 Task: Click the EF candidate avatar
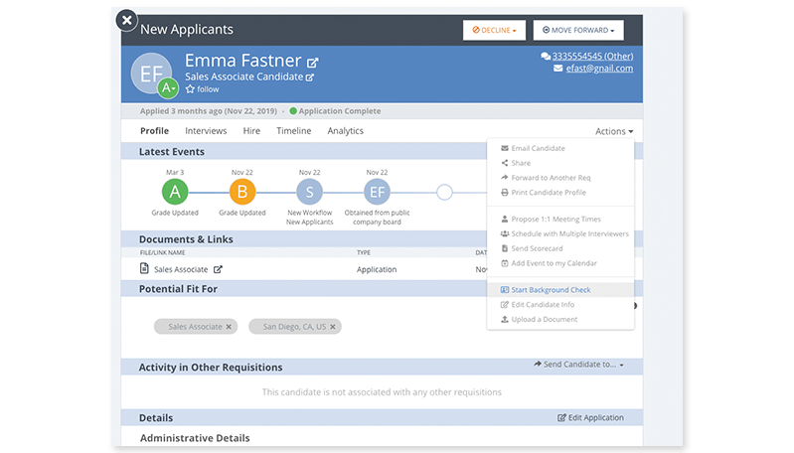coord(150,73)
